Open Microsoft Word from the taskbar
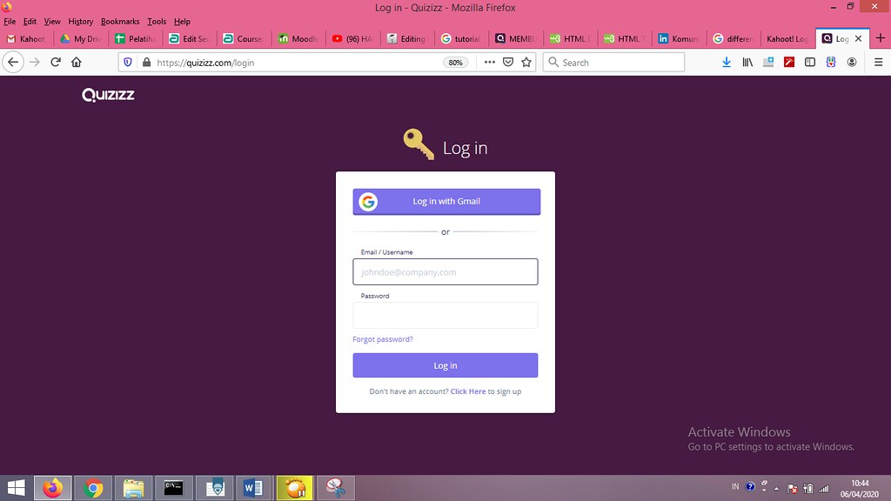This screenshot has width=891, height=501. pos(253,488)
